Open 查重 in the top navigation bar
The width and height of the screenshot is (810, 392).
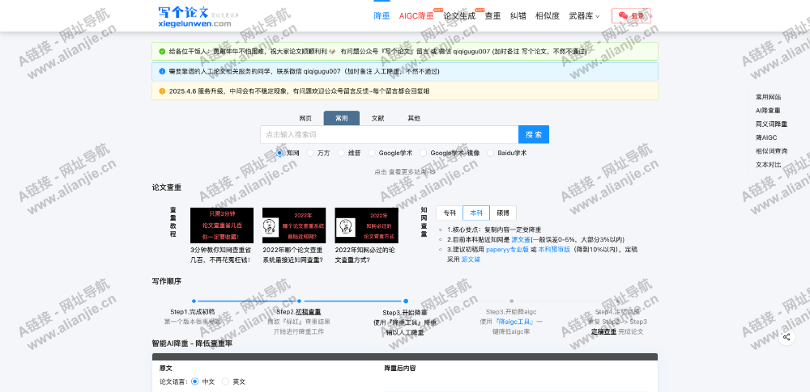click(x=492, y=15)
